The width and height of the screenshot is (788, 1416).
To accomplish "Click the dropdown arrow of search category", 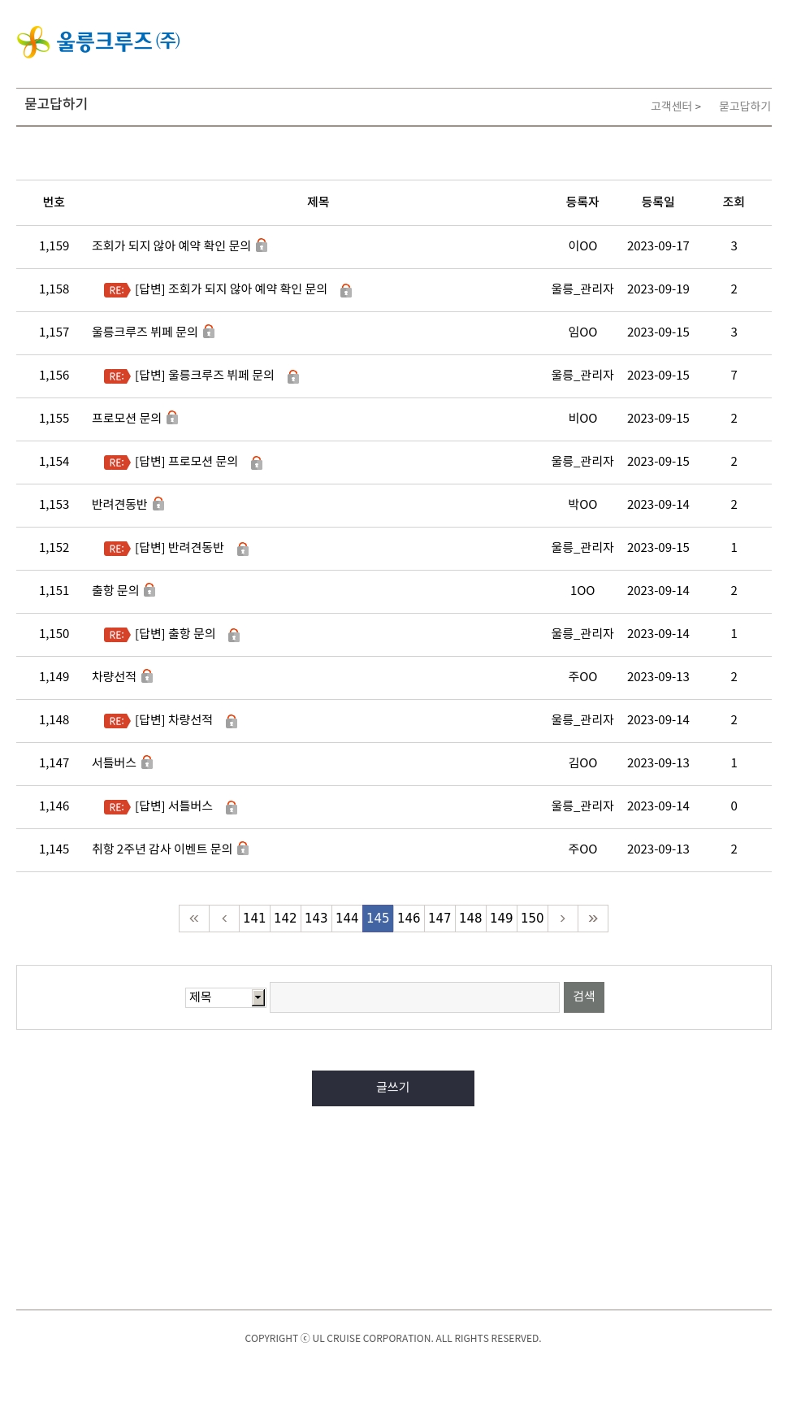I will (x=258, y=997).
